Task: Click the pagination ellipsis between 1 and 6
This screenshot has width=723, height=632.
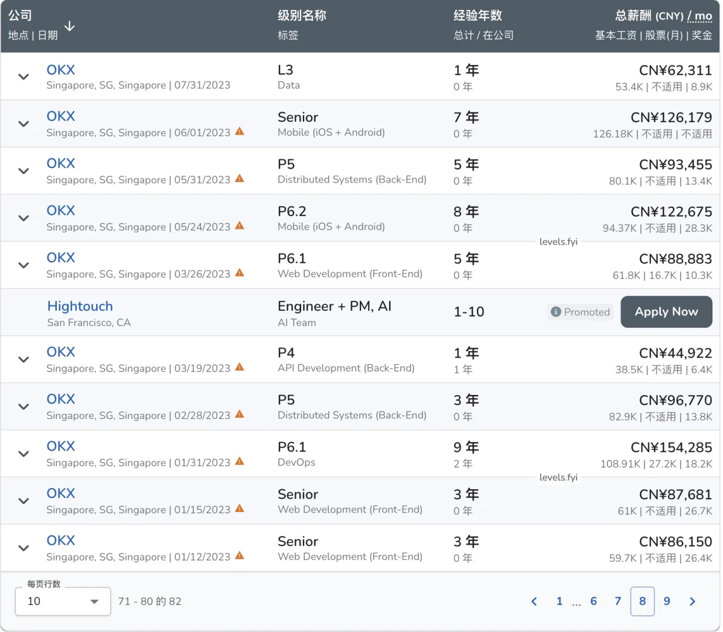Action: [577, 603]
